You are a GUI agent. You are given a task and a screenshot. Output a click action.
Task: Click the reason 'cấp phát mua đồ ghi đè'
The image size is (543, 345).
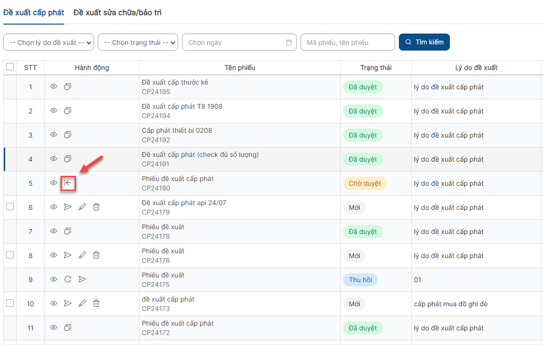(450, 304)
